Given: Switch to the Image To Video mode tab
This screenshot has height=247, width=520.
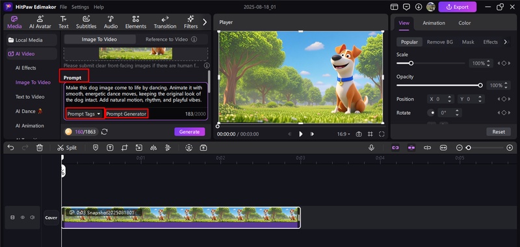Looking at the screenshot, I should (x=99, y=39).
